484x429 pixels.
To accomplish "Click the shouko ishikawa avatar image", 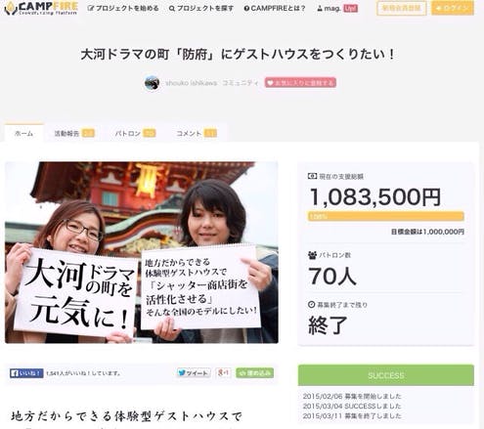I will (152, 83).
